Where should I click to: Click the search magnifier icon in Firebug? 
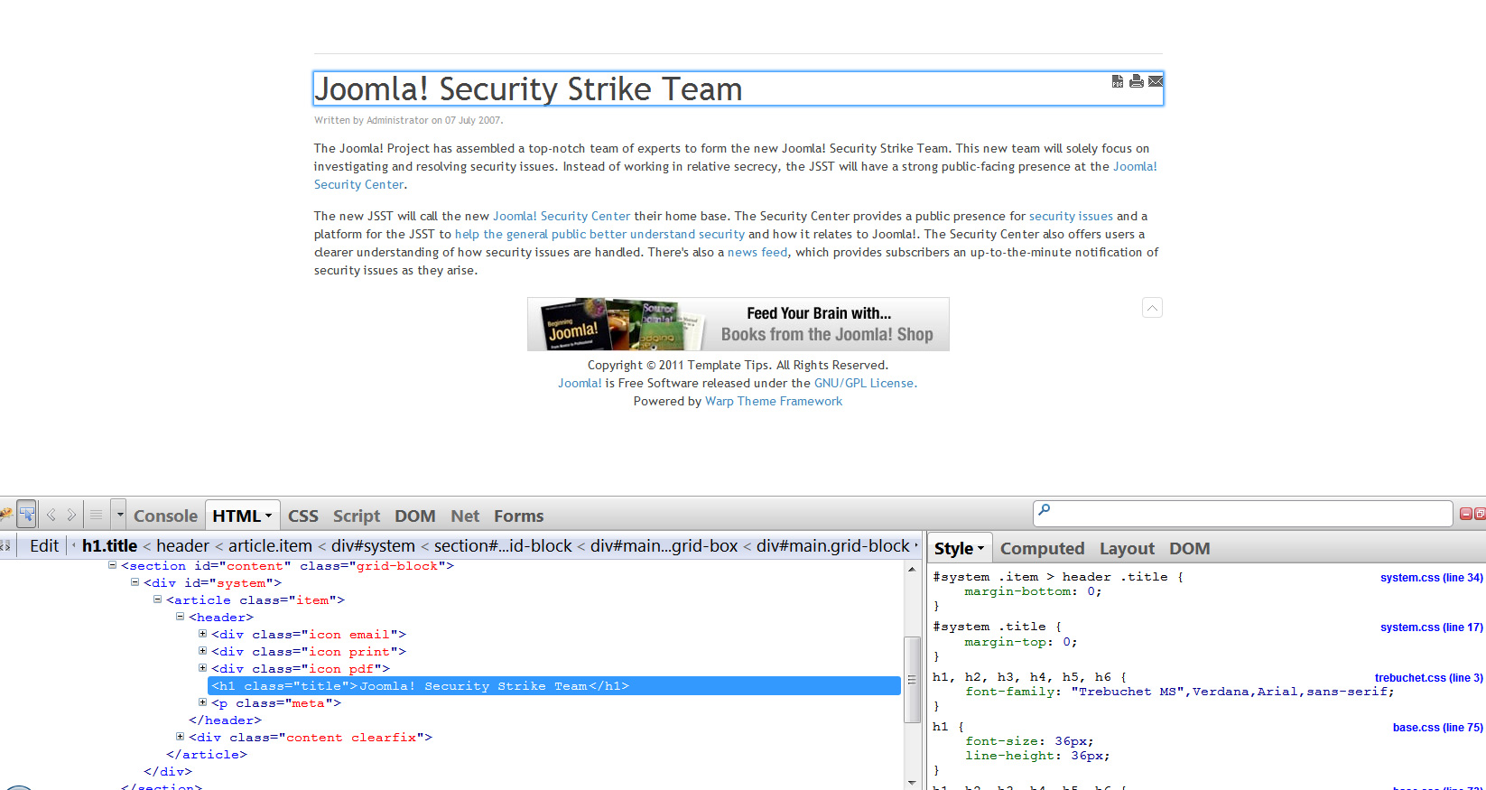[x=1045, y=510]
